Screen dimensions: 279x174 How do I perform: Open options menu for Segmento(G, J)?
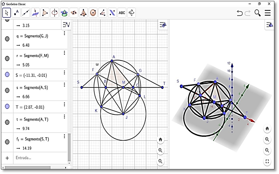click(64, 33)
